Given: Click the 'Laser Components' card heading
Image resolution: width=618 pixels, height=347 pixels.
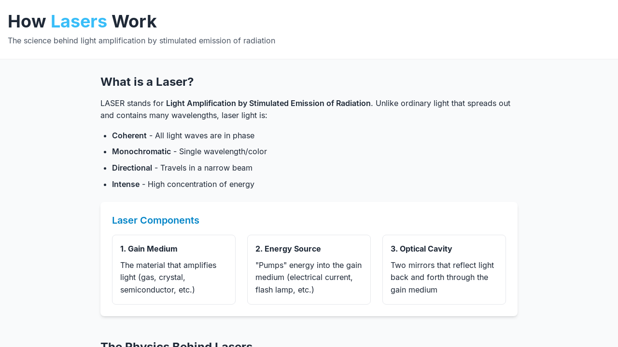Looking at the screenshot, I should 155,220.
